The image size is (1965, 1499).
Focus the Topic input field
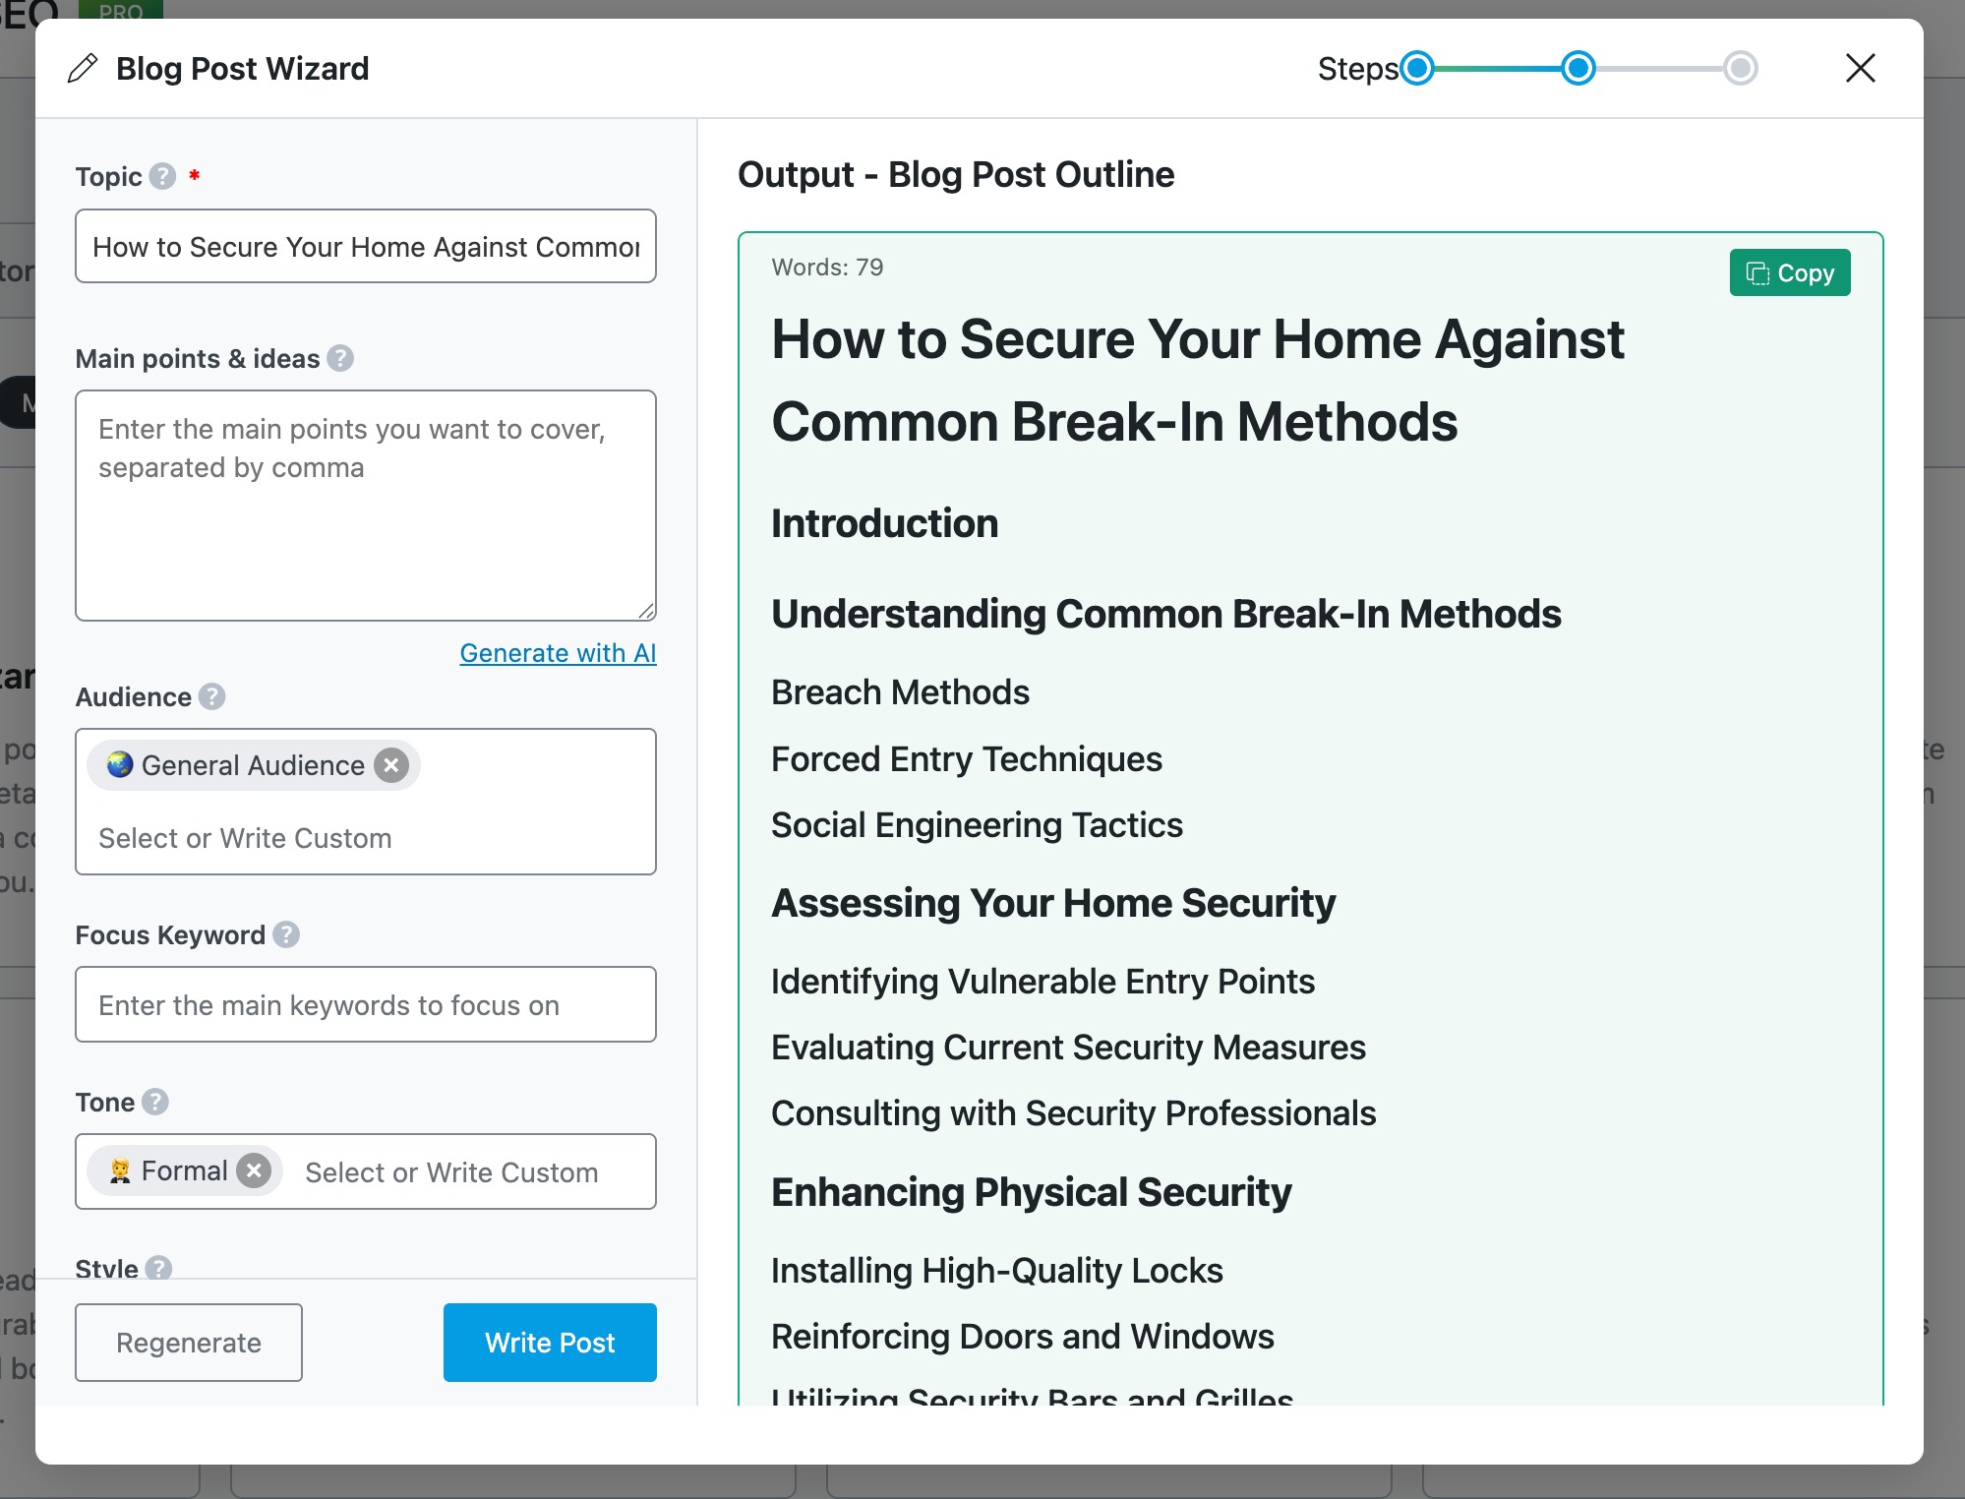click(366, 247)
